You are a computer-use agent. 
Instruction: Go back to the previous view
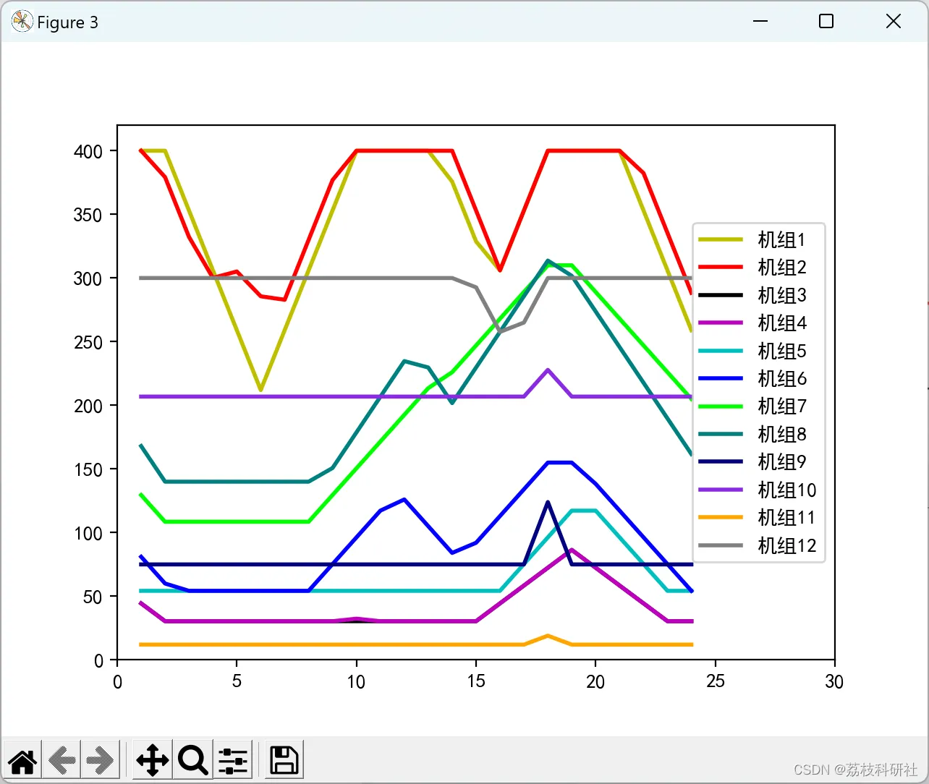pos(61,760)
